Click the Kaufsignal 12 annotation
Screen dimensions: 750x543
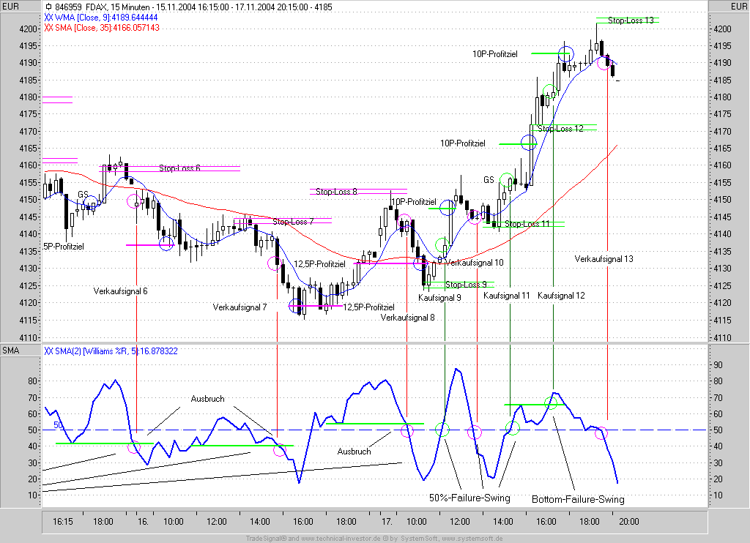coord(561,296)
